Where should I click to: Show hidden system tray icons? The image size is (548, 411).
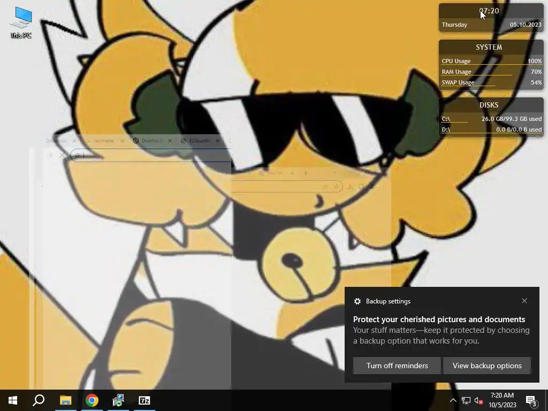453,400
